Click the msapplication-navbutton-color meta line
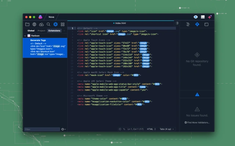Image resolution: width=235 pixels, height=146 pixels. pyautogui.click(x=115, y=101)
